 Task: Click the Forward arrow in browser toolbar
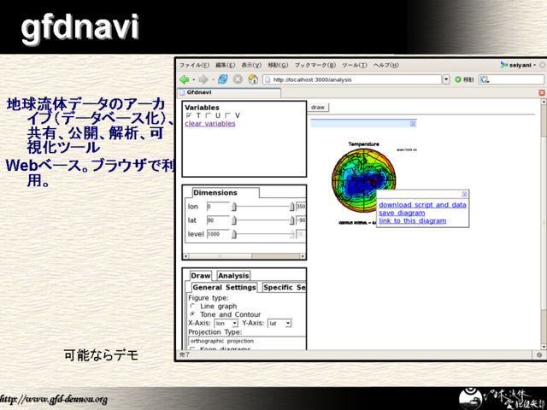point(203,79)
